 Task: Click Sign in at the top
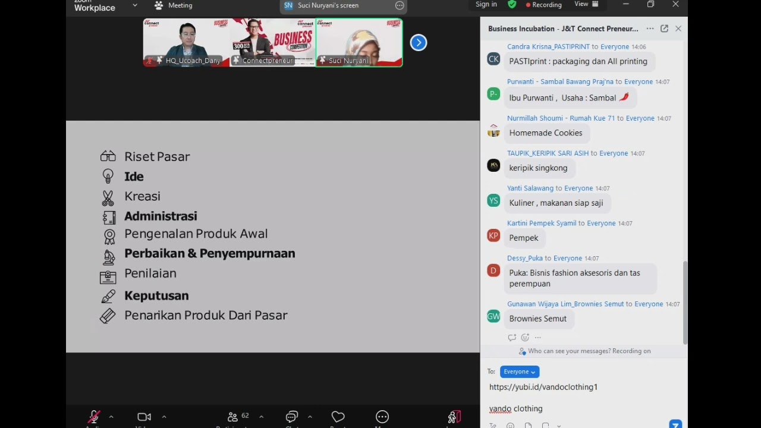point(486,4)
